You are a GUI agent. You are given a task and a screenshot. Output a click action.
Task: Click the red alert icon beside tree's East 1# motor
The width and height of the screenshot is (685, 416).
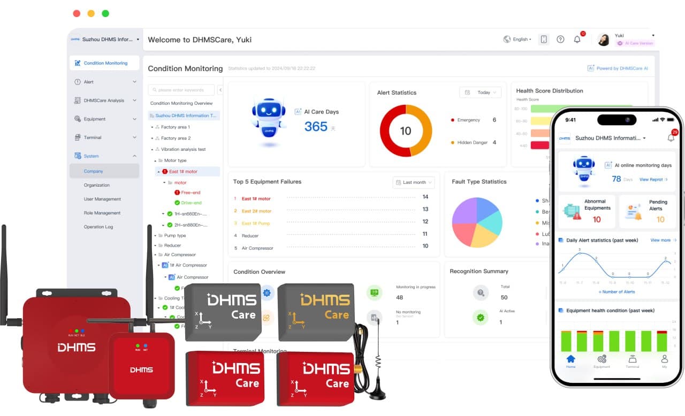pos(165,172)
